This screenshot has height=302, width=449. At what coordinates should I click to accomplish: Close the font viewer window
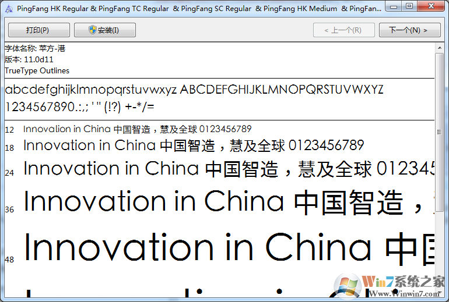[x=431, y=6]
